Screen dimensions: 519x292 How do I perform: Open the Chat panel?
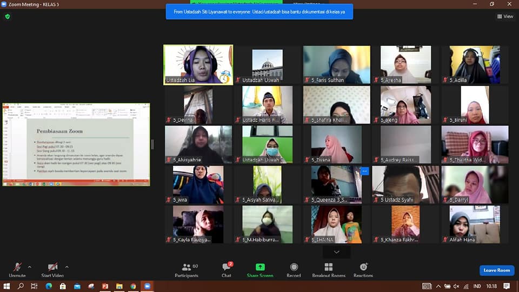(227, 268)
